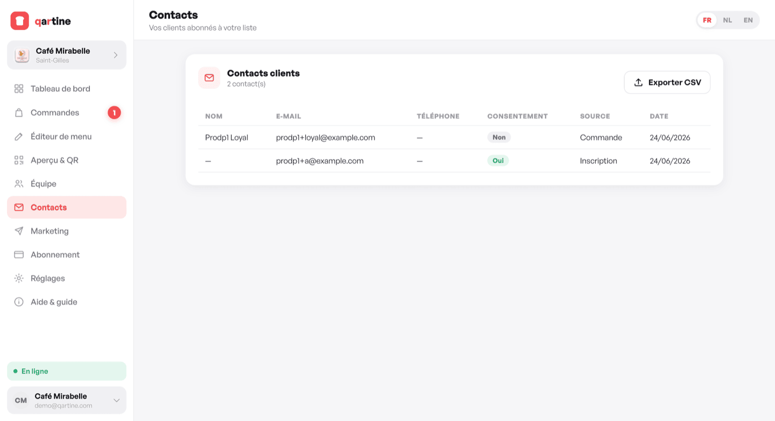Image resolution: width=775 pixels, height=421 pixels.
Task: Click date 24/06/2026 in Inscription row
Action: click(x=670, y=161)
